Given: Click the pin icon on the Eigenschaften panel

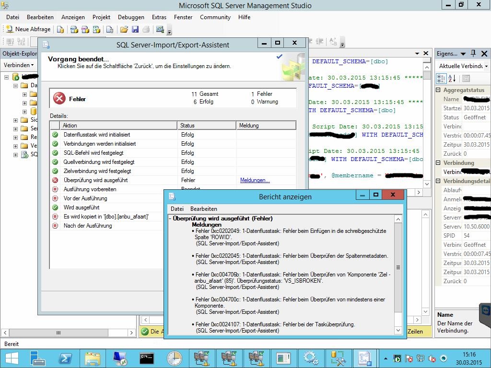Looking at the screenshot, I should point(473,54).
